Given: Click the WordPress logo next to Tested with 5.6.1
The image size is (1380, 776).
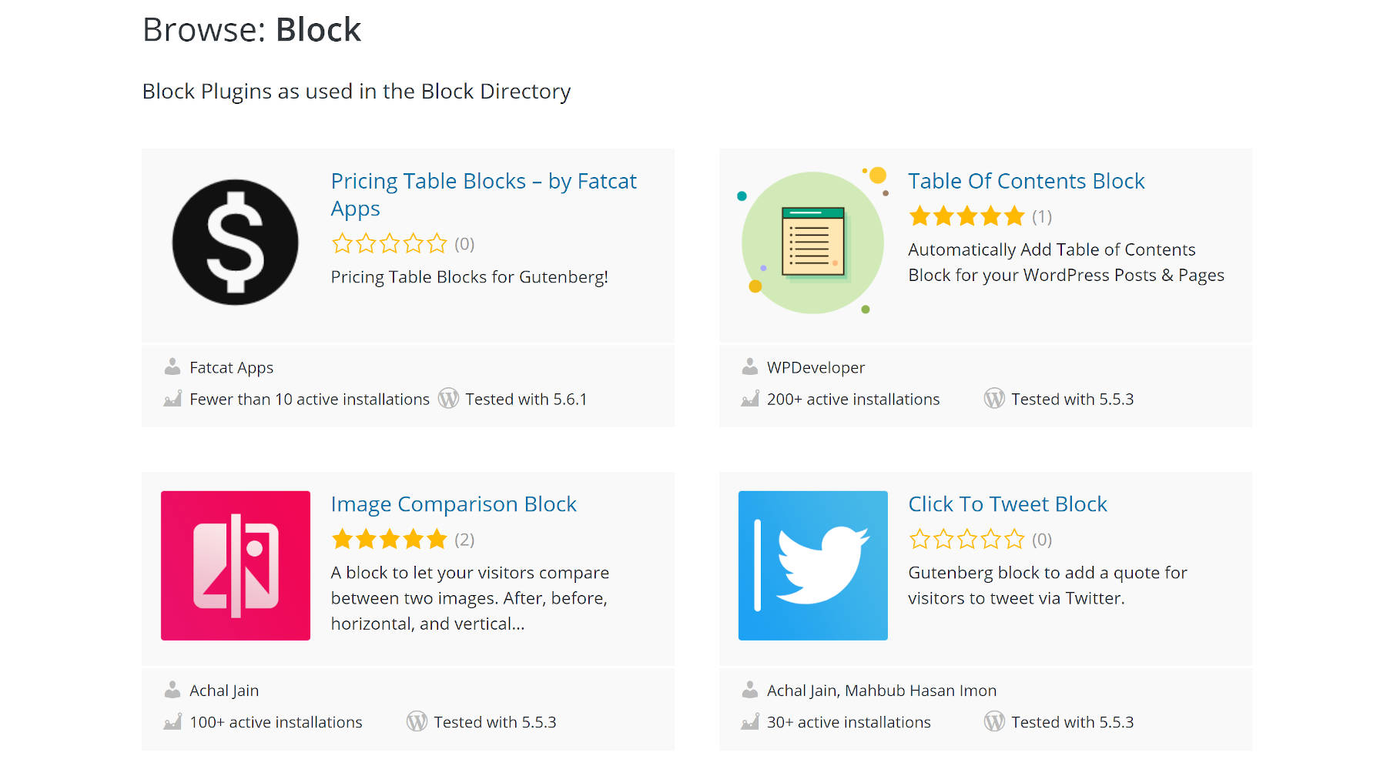Looking at the screenshot, I should click(448, 399).
